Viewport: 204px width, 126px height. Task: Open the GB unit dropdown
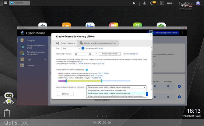coord(93,54)
